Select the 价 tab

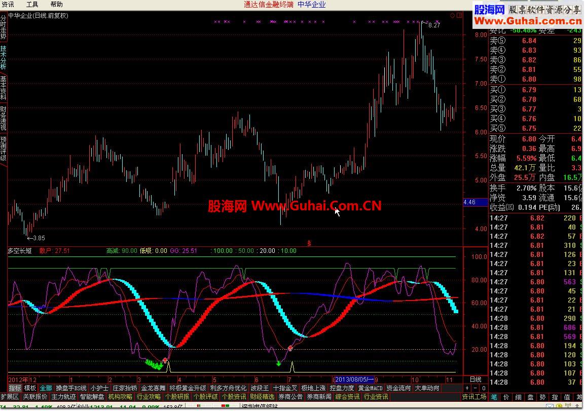pos(506,397)
